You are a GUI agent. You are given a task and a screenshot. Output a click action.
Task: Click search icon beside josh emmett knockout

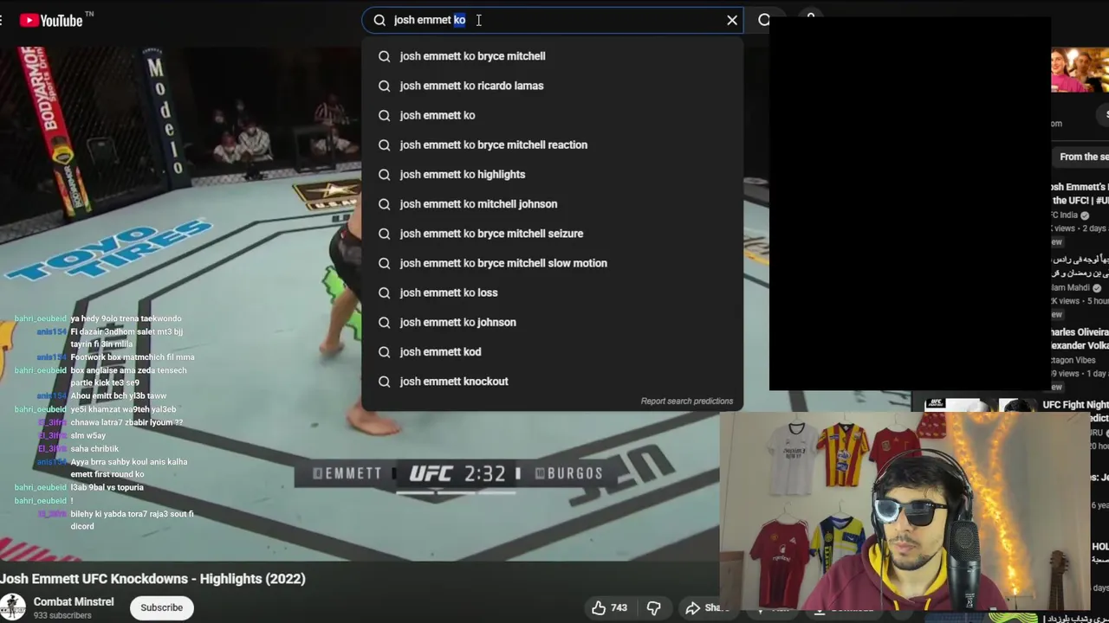pos(384,382)
